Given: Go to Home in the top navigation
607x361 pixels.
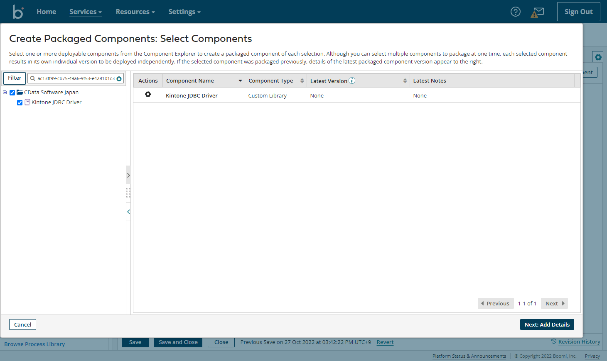Looking at the screenshot, I should point(46,12).
